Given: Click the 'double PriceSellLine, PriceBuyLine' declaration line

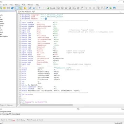Looking at the screenshot, I should click(51, 91).
